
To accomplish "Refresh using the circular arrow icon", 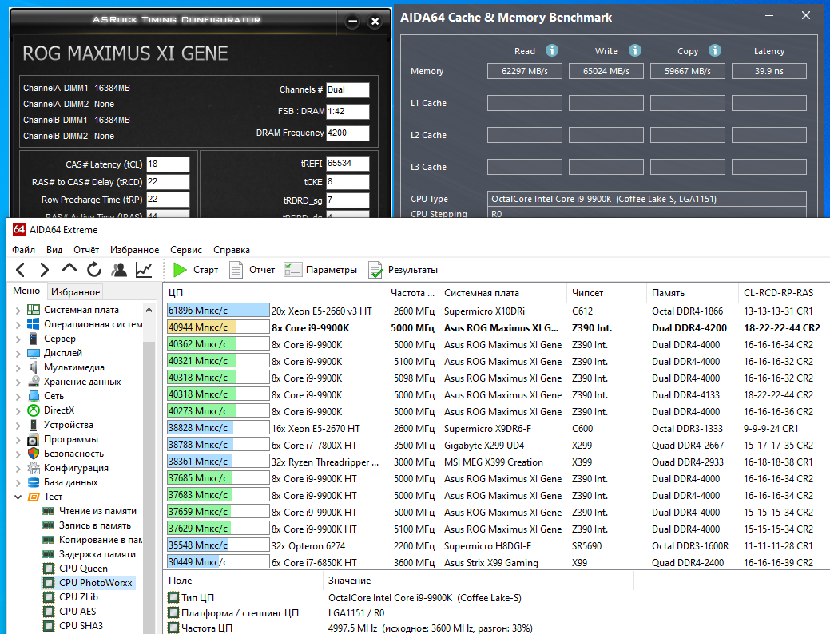I will (x=94, y=270).
